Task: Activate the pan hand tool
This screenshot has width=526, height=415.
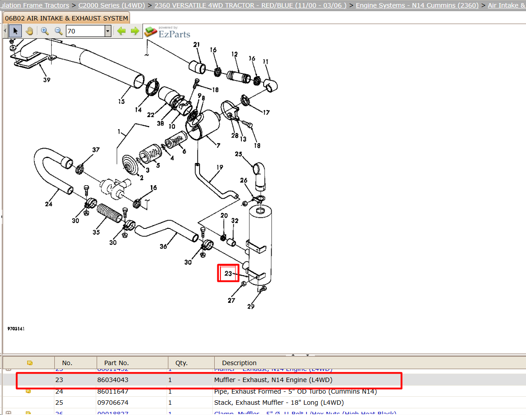Action: click(x=29, y=31)
